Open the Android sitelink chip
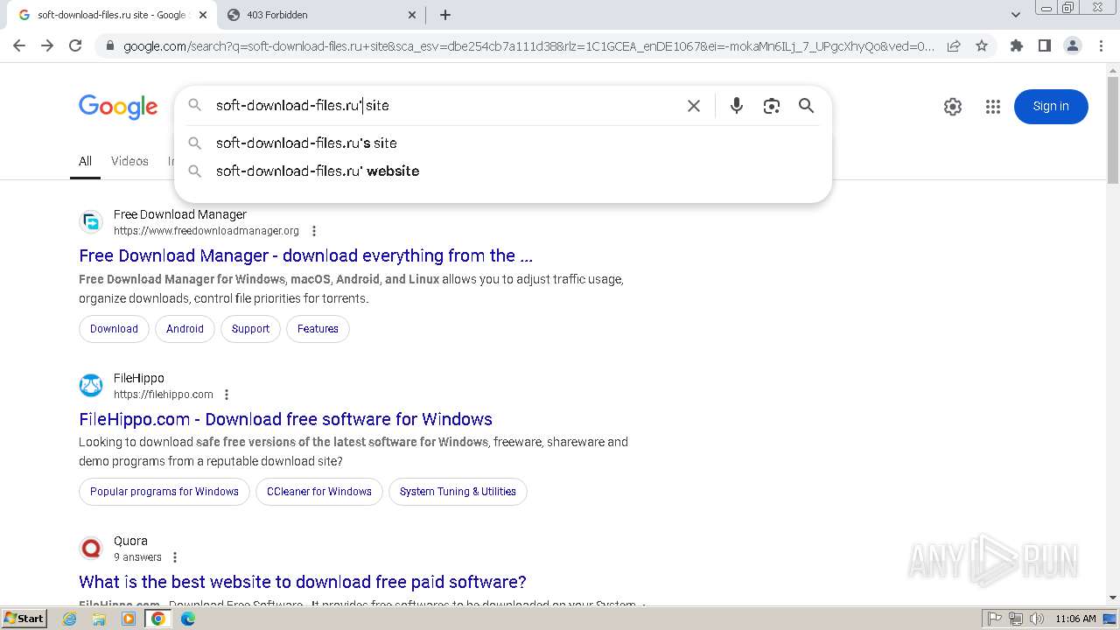1120x630 pixels. (185, 329)
